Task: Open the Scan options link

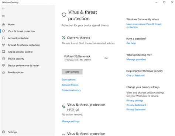Action: (x=69, y=80)
